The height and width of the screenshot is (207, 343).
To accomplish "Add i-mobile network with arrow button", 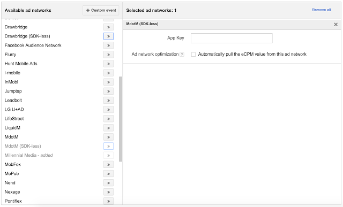I will [x=108, y=73].
